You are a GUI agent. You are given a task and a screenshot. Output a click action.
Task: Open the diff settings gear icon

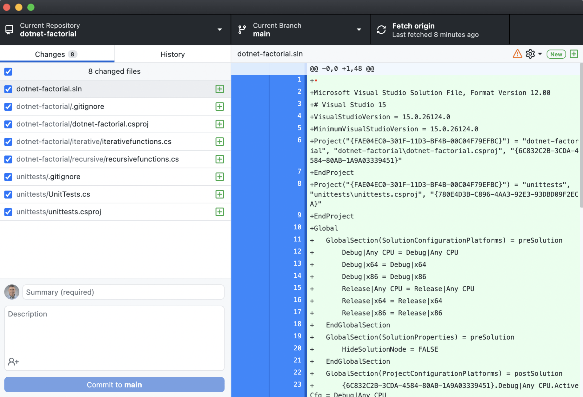pyautogui.click(x=530, y=54)
